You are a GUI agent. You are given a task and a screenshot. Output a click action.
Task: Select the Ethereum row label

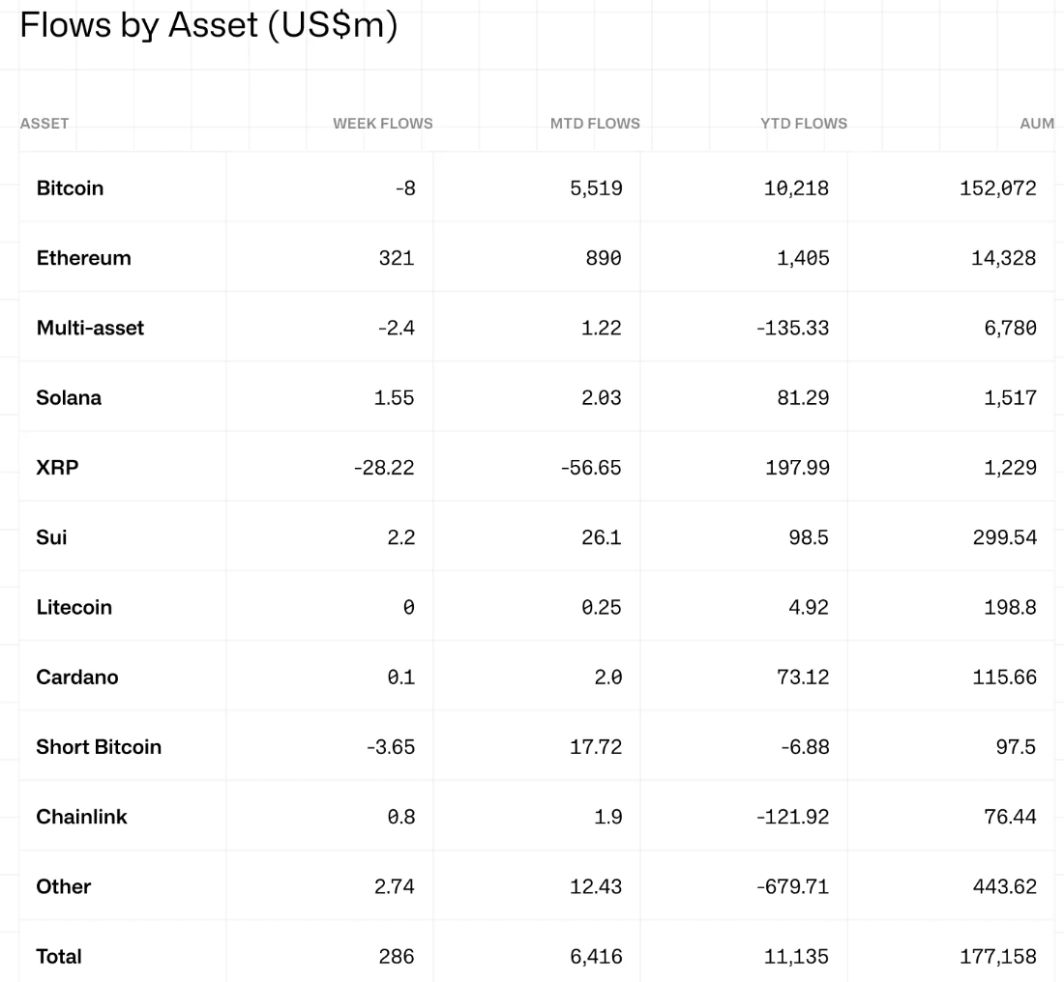point(83,258)
